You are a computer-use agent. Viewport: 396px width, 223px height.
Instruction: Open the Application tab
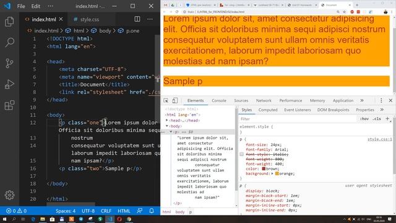coord(343,100)
